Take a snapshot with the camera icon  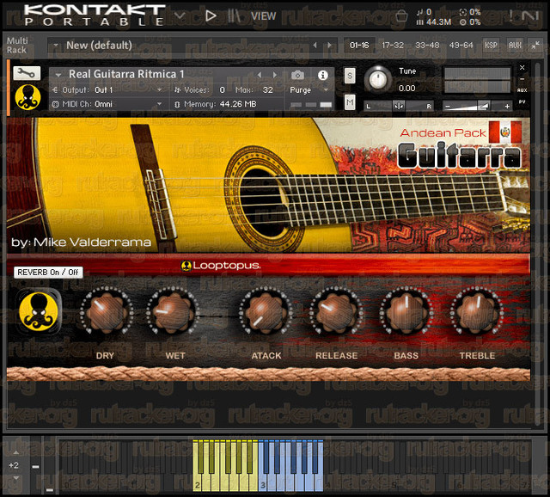pyautogui.click(x=297, y=75)
